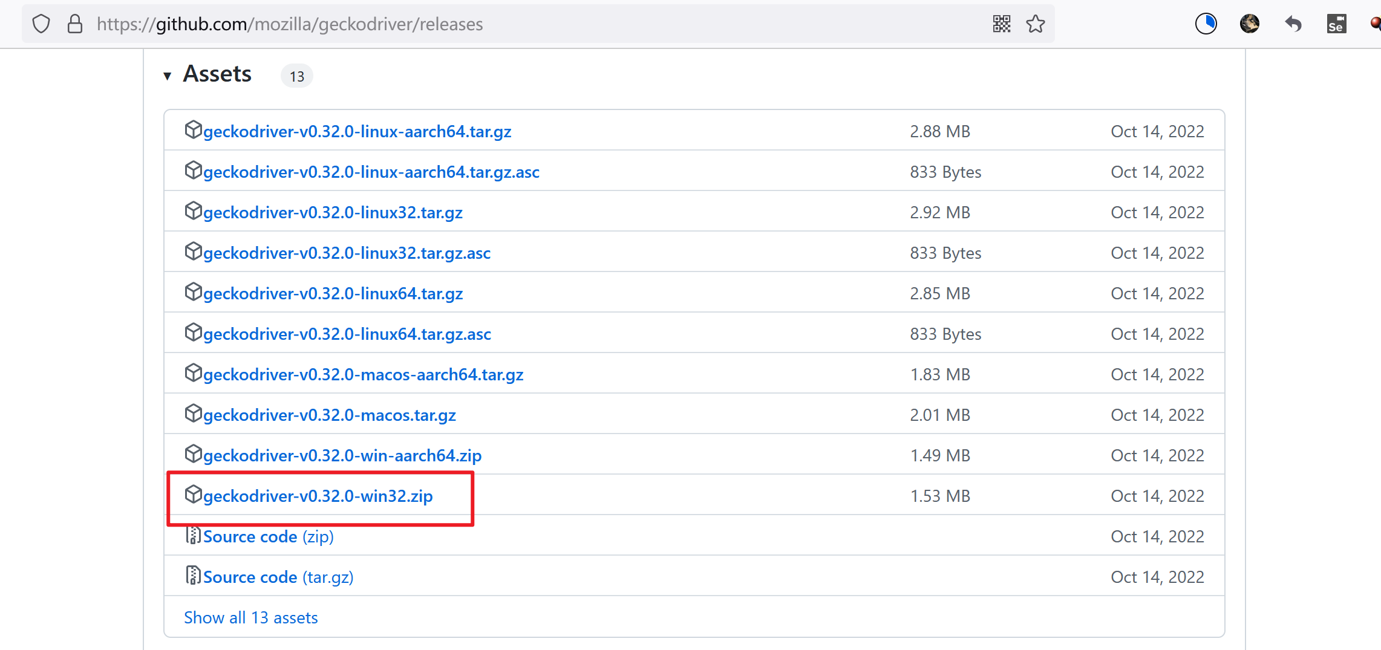Click package icon beside win32.zip
Screen dimensions: 1381x650
click(x=193, y=494)
